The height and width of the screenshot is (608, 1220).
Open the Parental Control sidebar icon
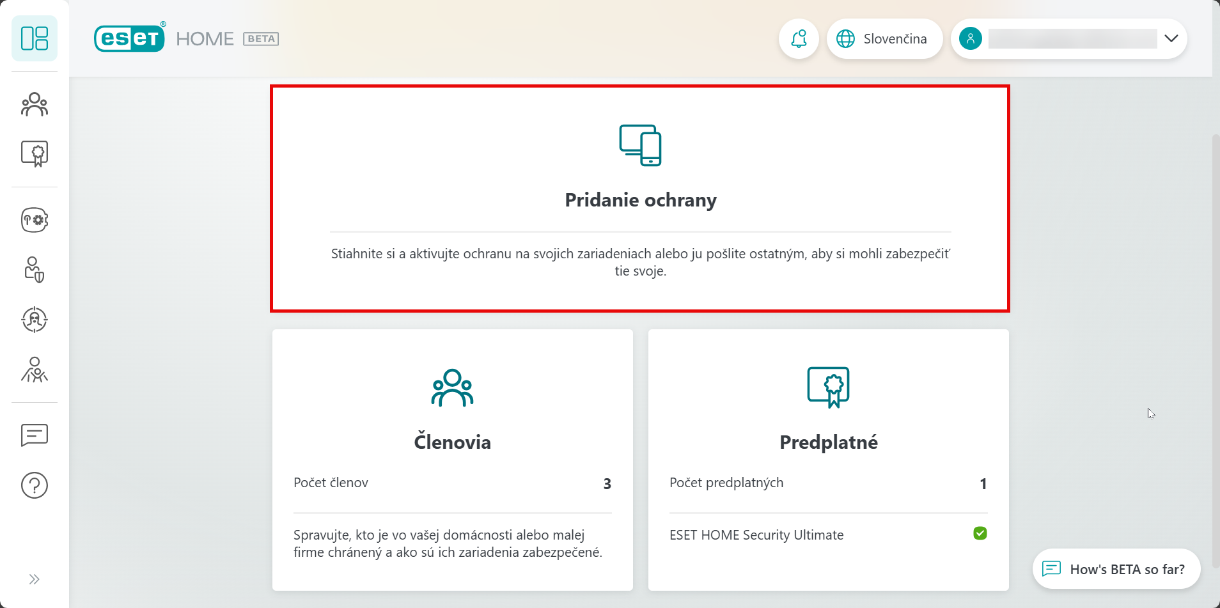pyautogui.click(x=35, y=370)
